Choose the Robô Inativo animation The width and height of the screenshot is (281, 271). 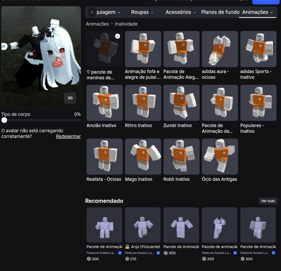(x=181, y=157)
